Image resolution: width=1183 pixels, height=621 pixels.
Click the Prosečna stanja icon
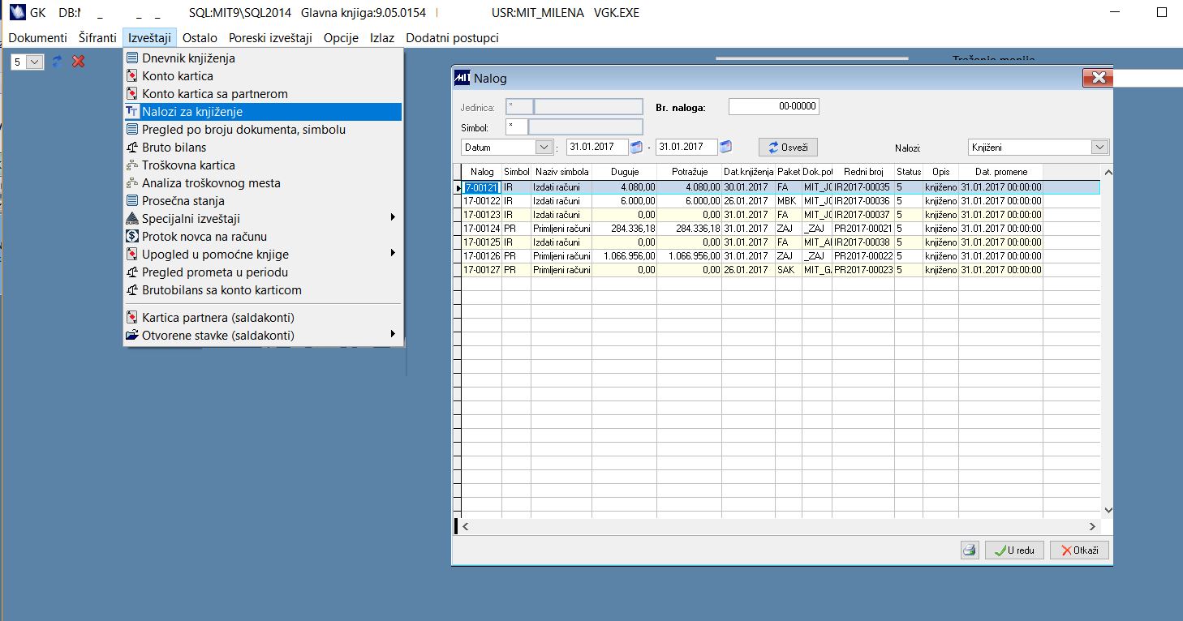click(x=133, y=201)
